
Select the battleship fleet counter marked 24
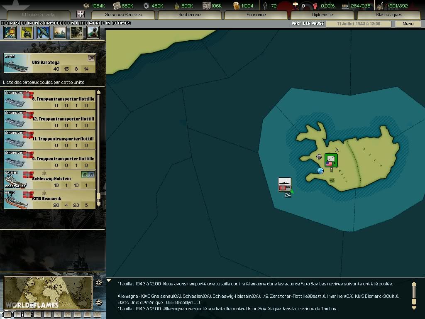tap(285, 185)
